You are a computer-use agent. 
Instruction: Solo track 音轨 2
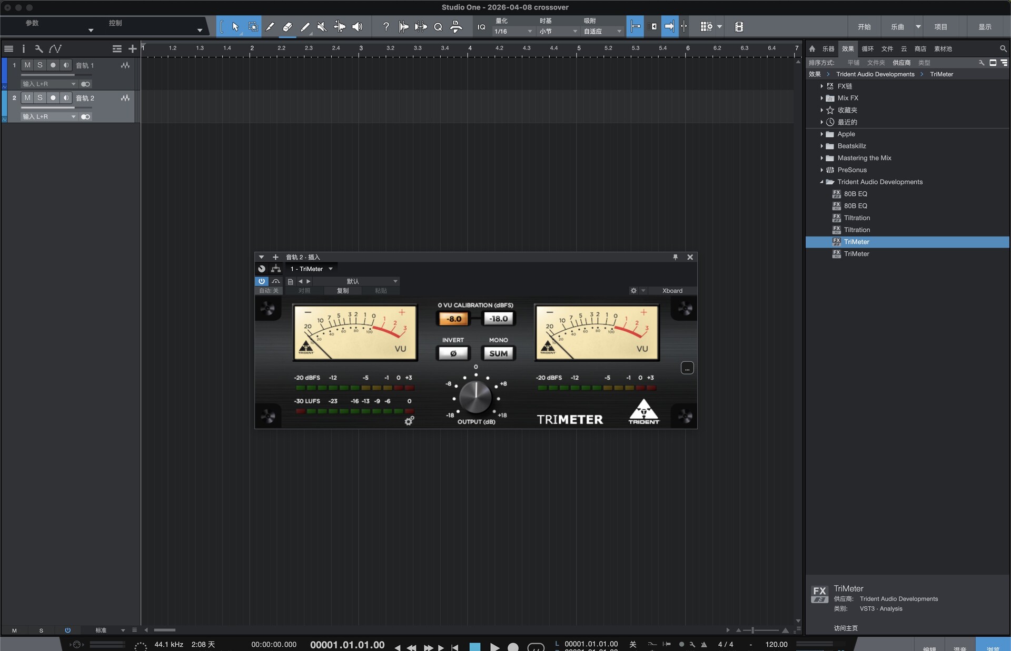pyautogui.click(x=40, y=97)
